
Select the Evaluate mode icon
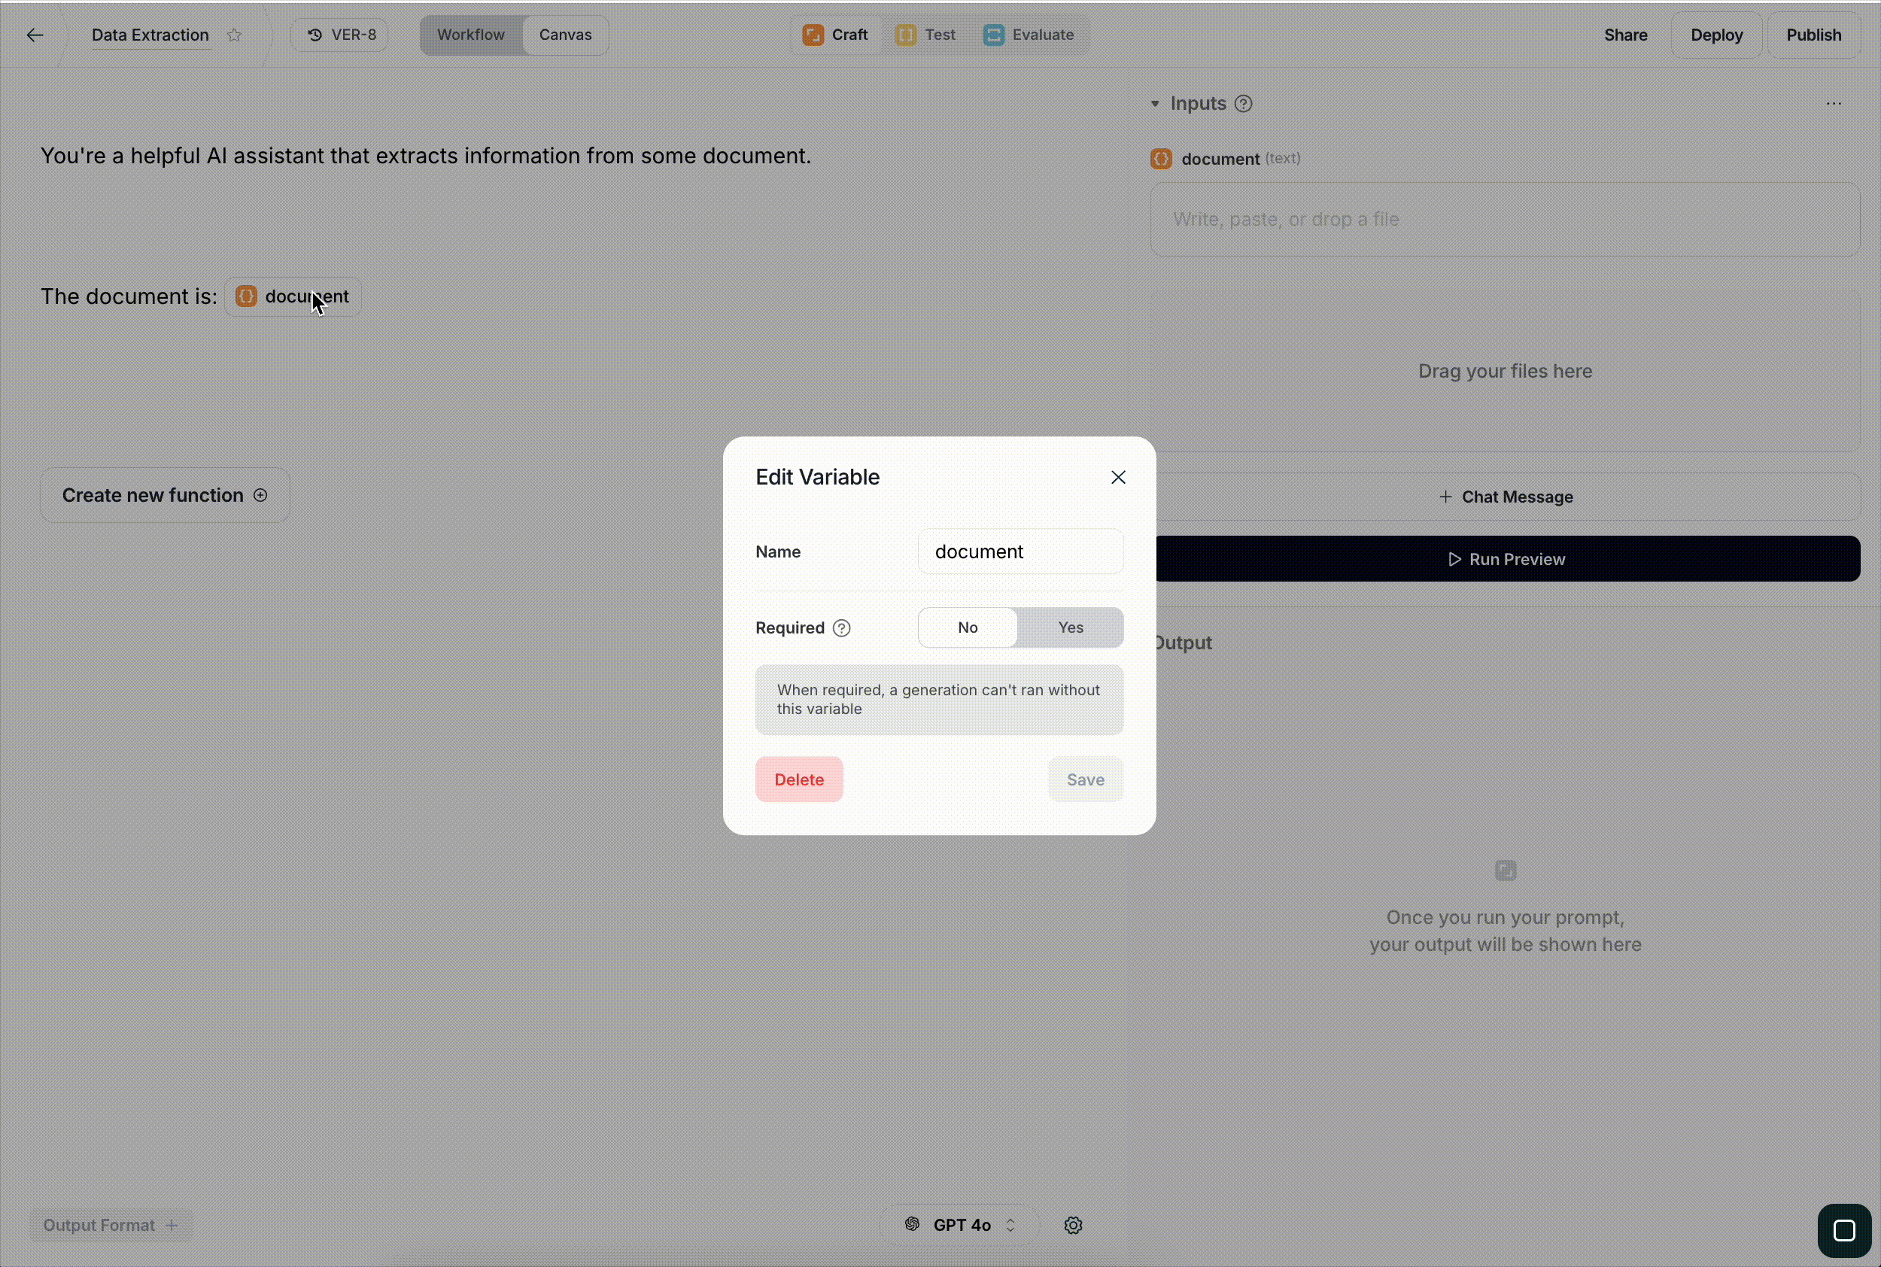(x=993, y=34)
